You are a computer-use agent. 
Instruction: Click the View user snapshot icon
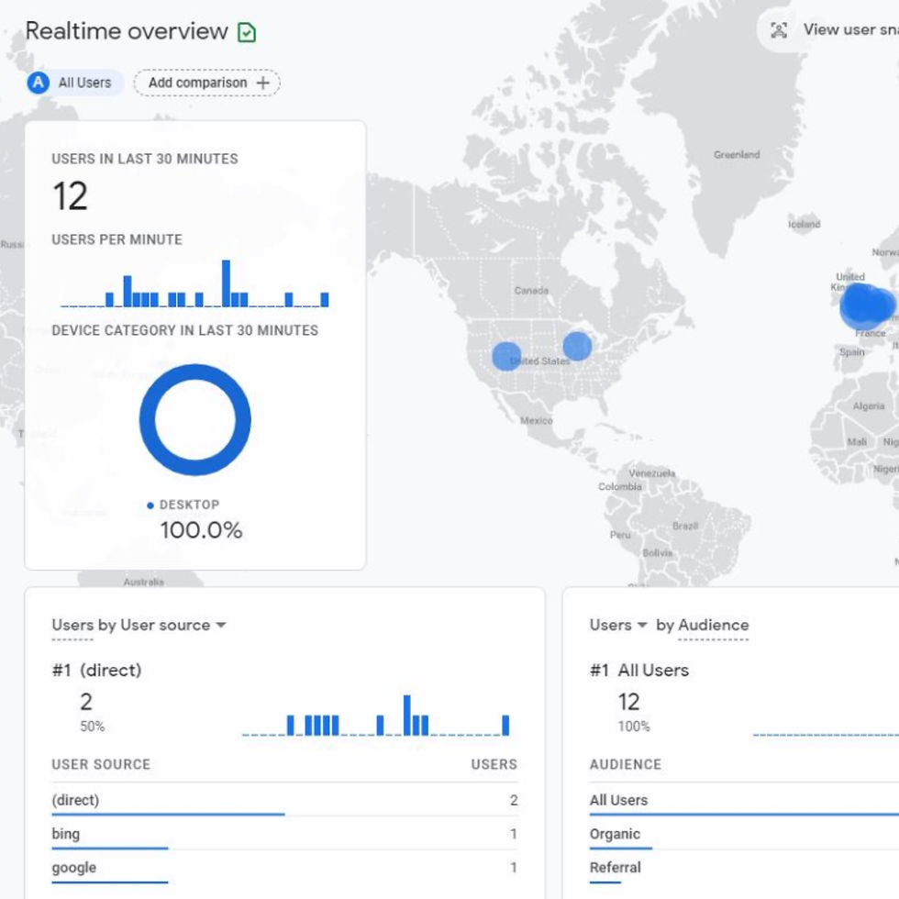pos(779,29)
